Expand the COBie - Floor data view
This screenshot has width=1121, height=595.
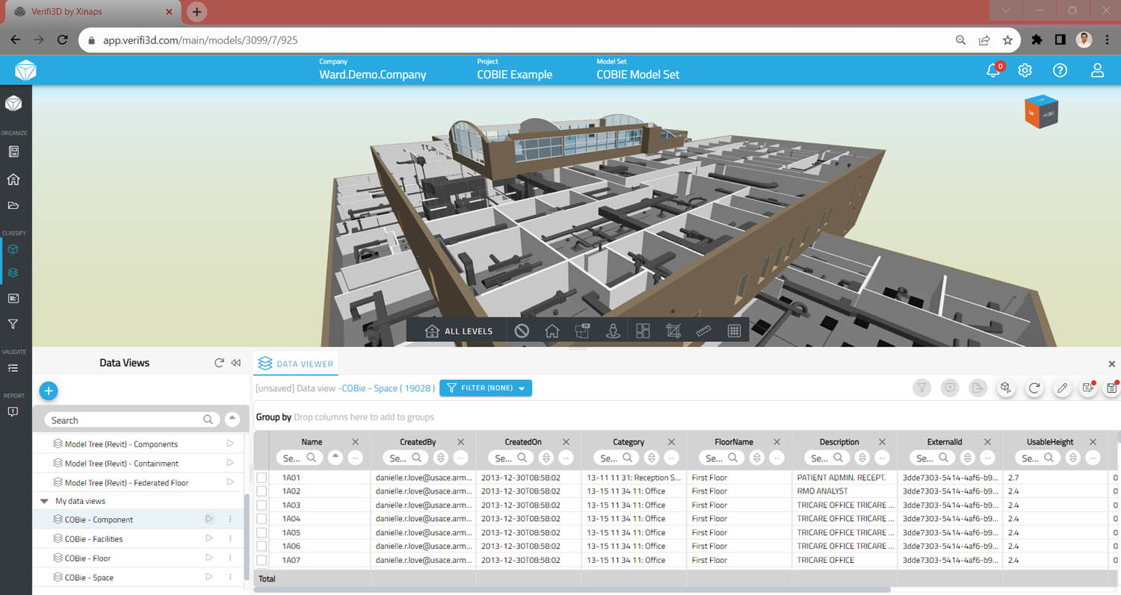[x=210, y=558]
